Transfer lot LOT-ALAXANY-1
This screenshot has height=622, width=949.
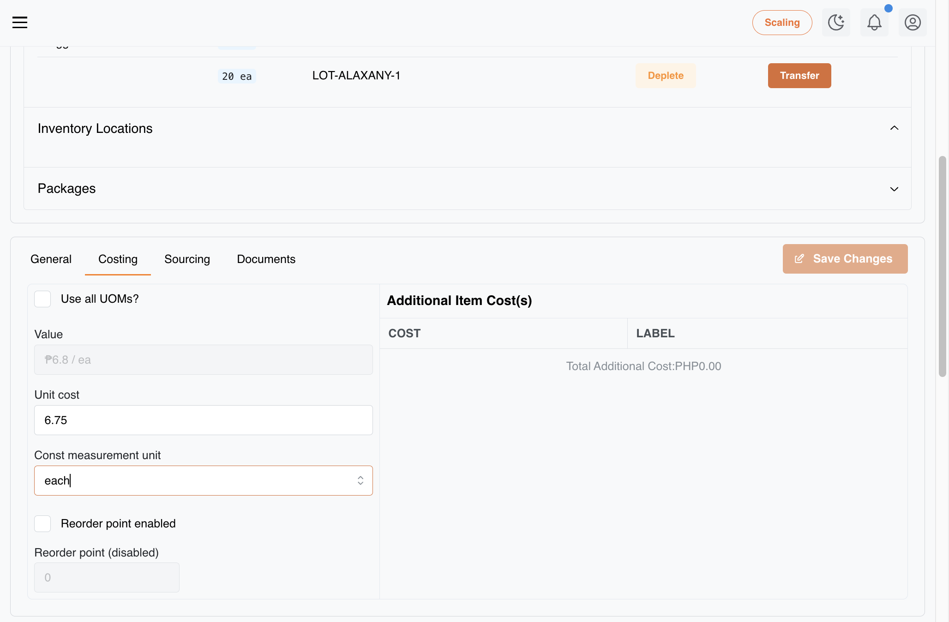[x=799, y=76]
